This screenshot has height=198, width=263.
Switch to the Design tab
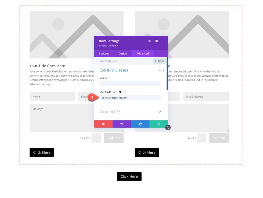pos(123,53)
